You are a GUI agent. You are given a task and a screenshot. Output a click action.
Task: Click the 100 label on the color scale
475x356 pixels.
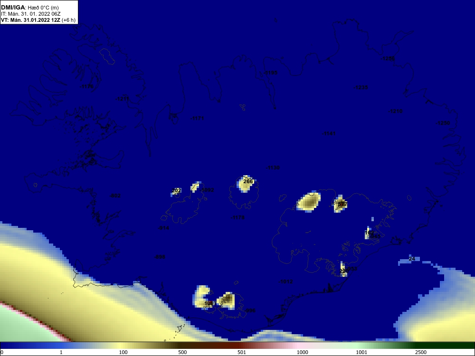click(x=123, y=352)
